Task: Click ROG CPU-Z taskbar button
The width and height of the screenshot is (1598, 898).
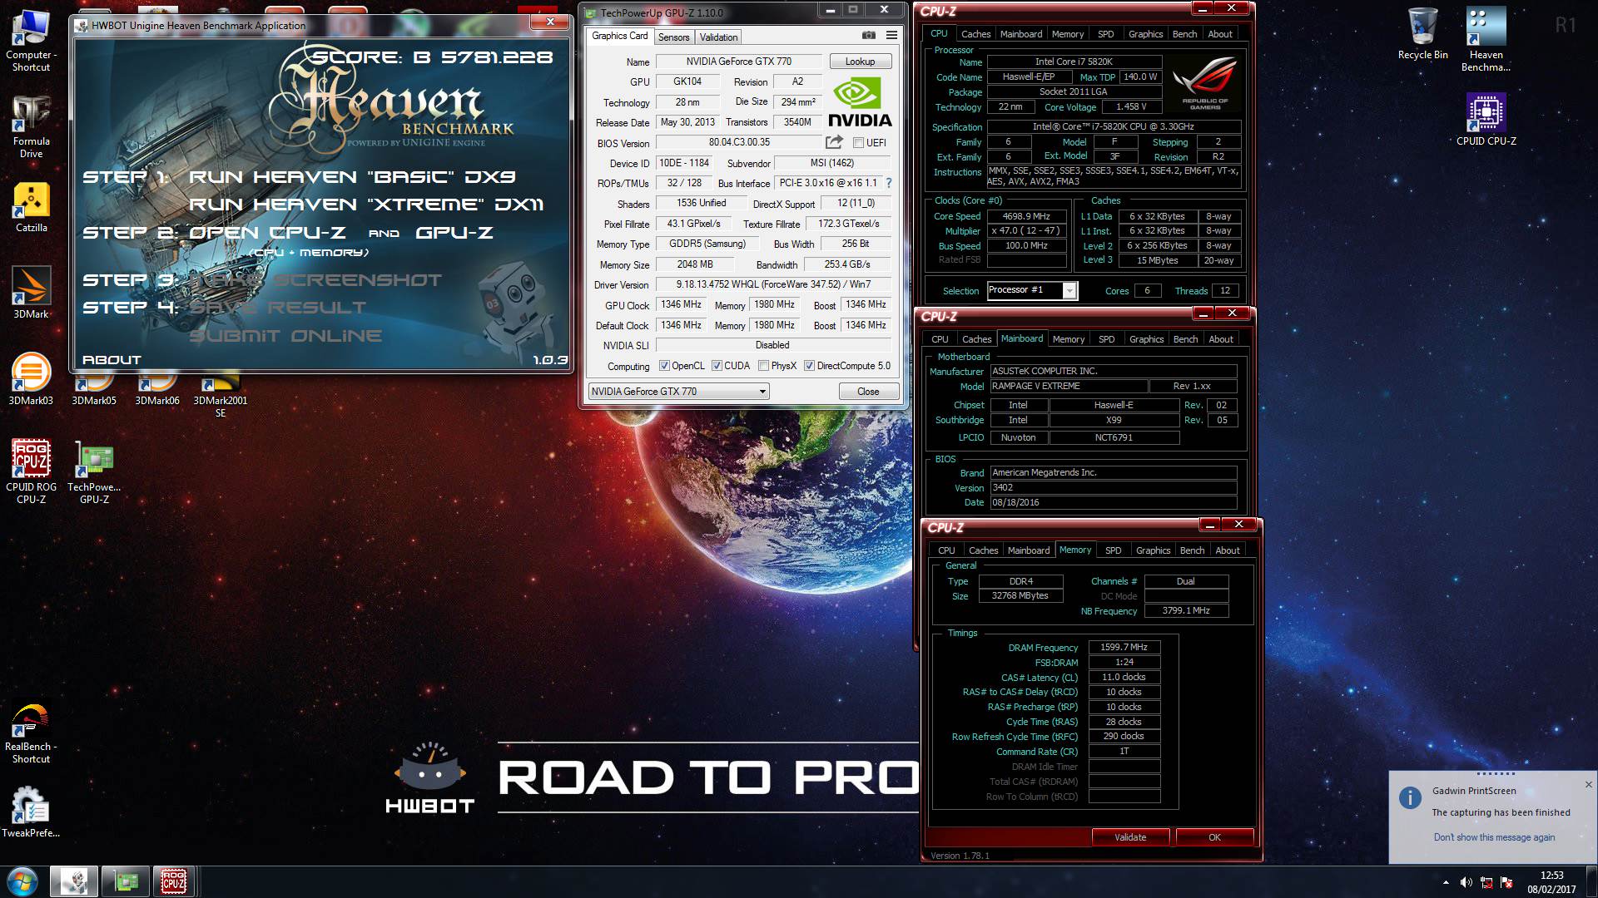Action: click(x=173, y=881)
